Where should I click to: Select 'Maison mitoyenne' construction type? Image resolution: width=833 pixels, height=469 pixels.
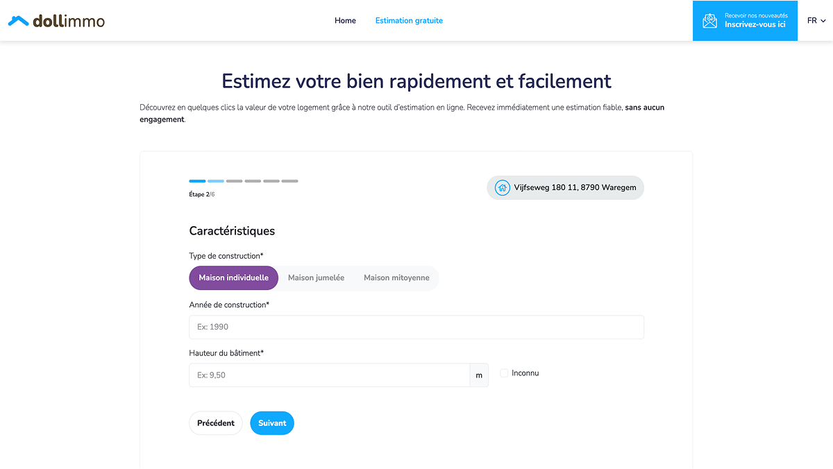(396, 278)
